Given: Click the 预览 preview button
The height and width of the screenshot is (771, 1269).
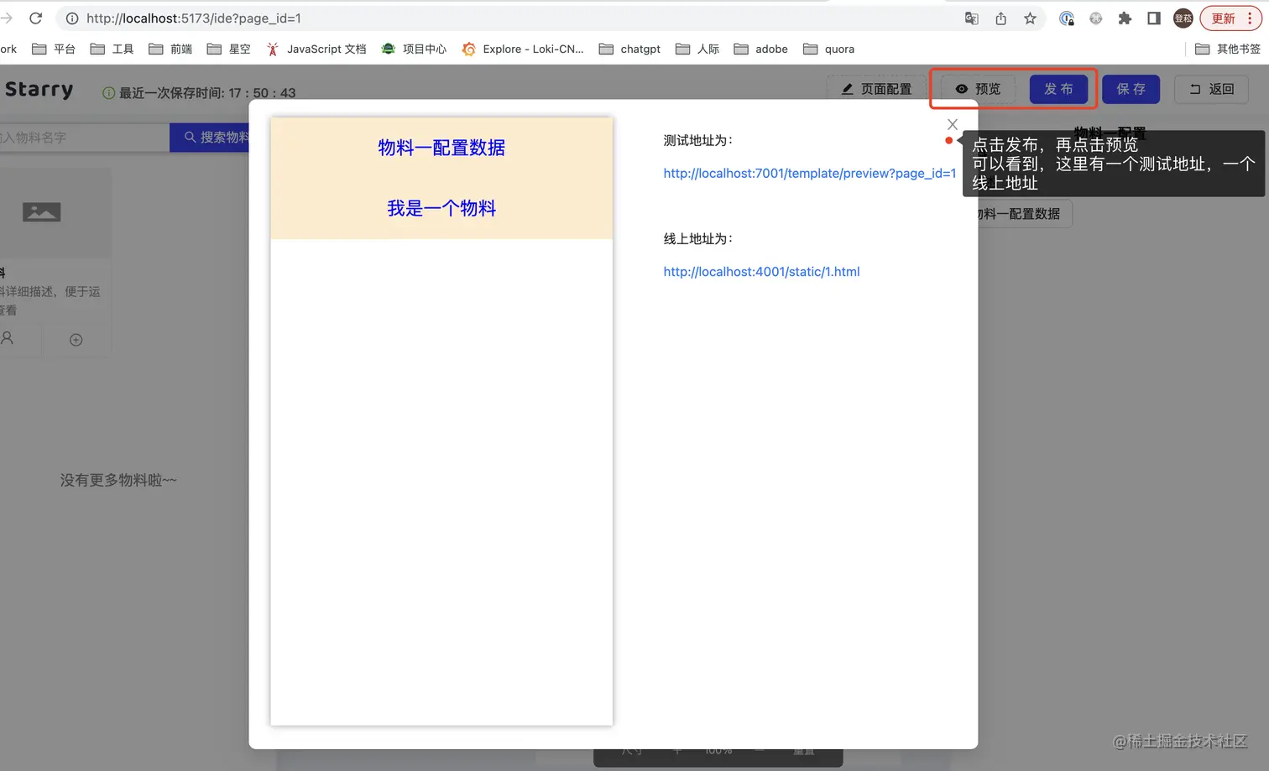Looking at the screenshot, I should click(978, 89).
